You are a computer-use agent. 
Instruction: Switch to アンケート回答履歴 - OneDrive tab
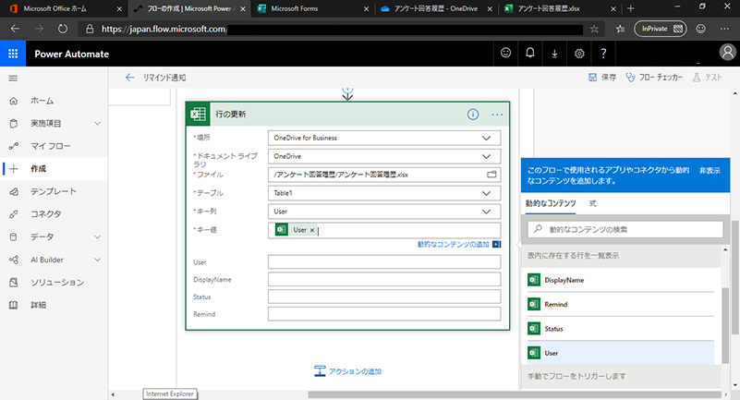(436, 8)
